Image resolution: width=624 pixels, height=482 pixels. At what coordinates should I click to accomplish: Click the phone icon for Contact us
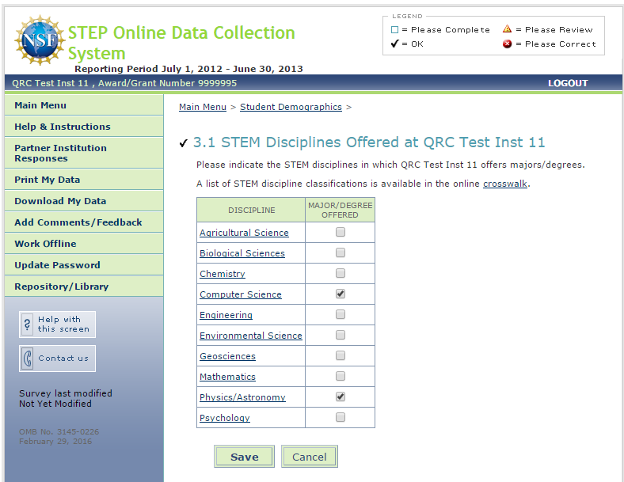27,359
